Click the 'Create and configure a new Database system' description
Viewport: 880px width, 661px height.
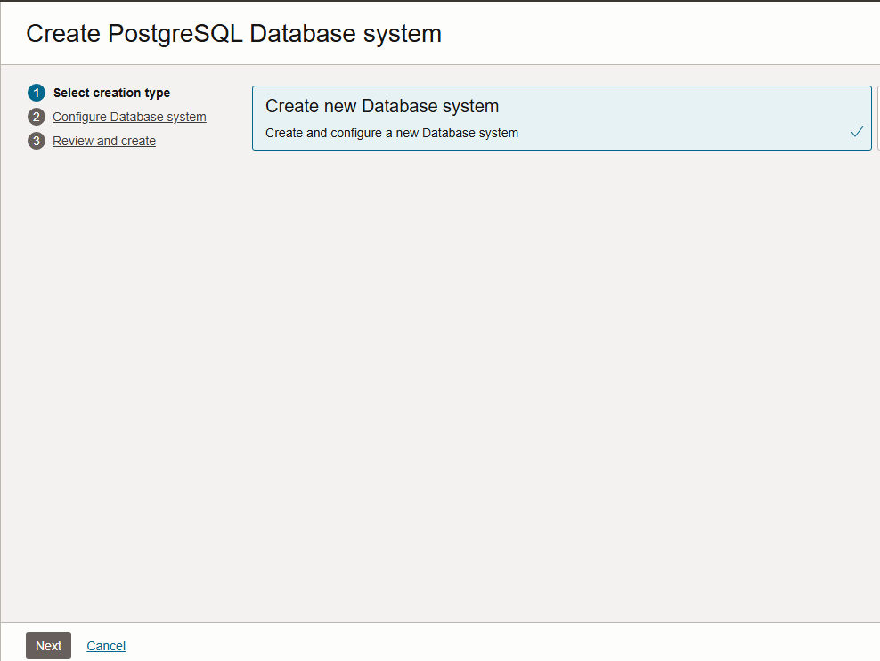click(x=392, y=133)
